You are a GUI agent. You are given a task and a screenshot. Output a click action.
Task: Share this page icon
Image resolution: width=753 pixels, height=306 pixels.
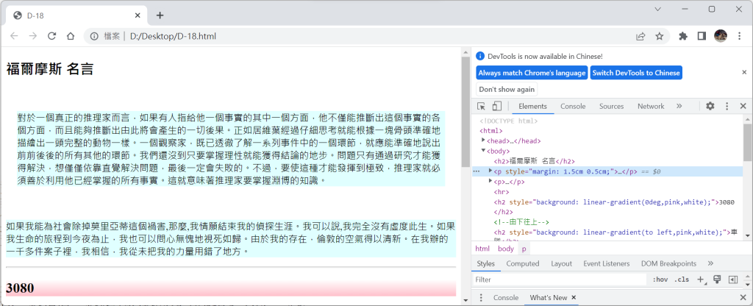click(640, 36)
